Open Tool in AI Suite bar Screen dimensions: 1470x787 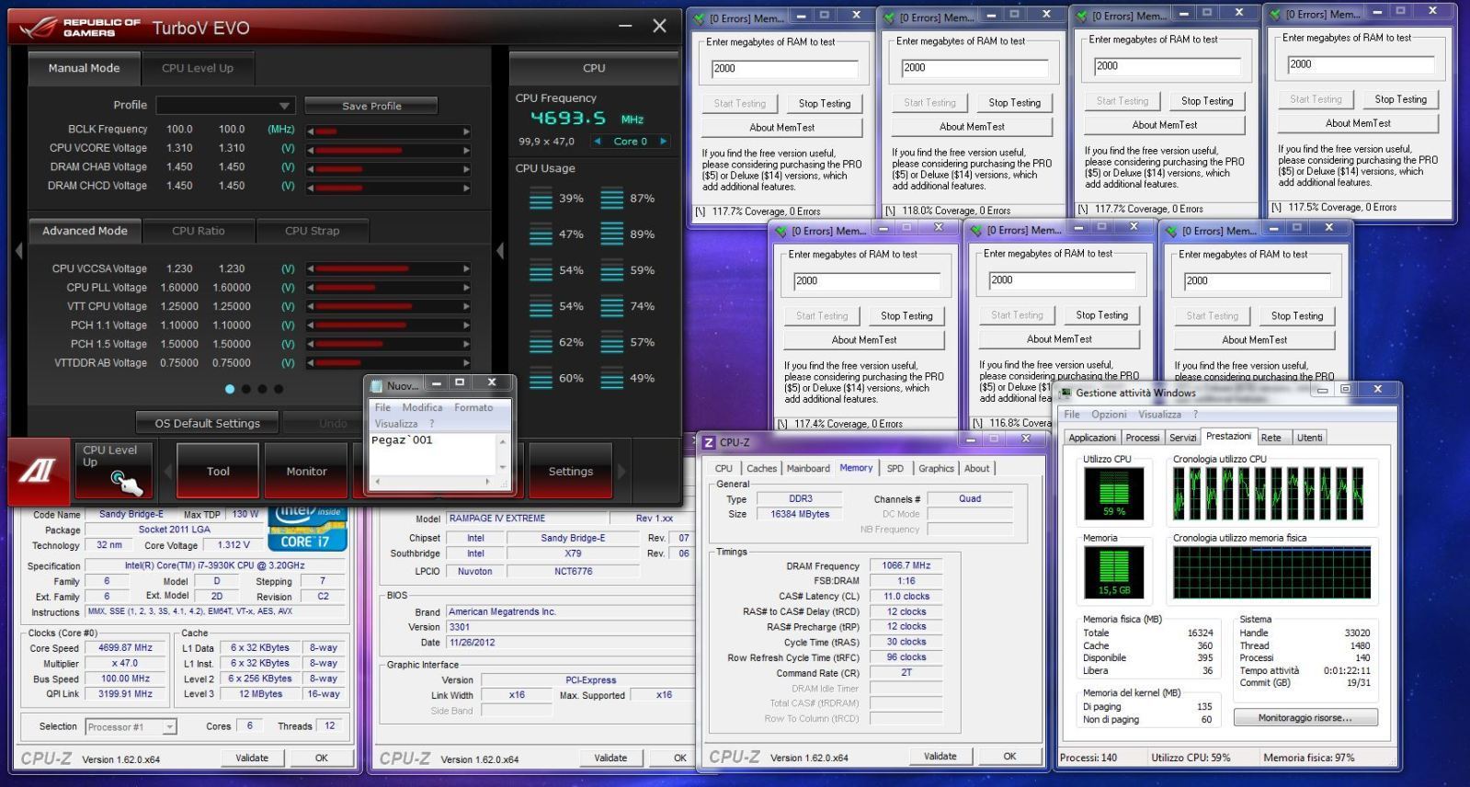(218, 472)
